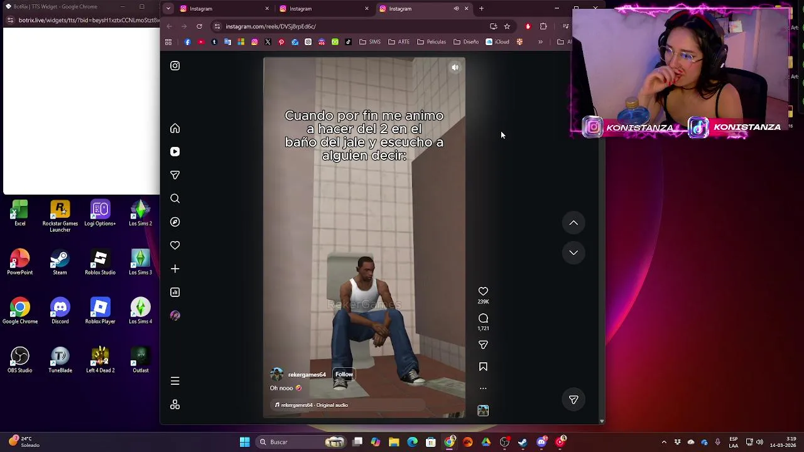Open the iCloud bookmark

[497, 42]
